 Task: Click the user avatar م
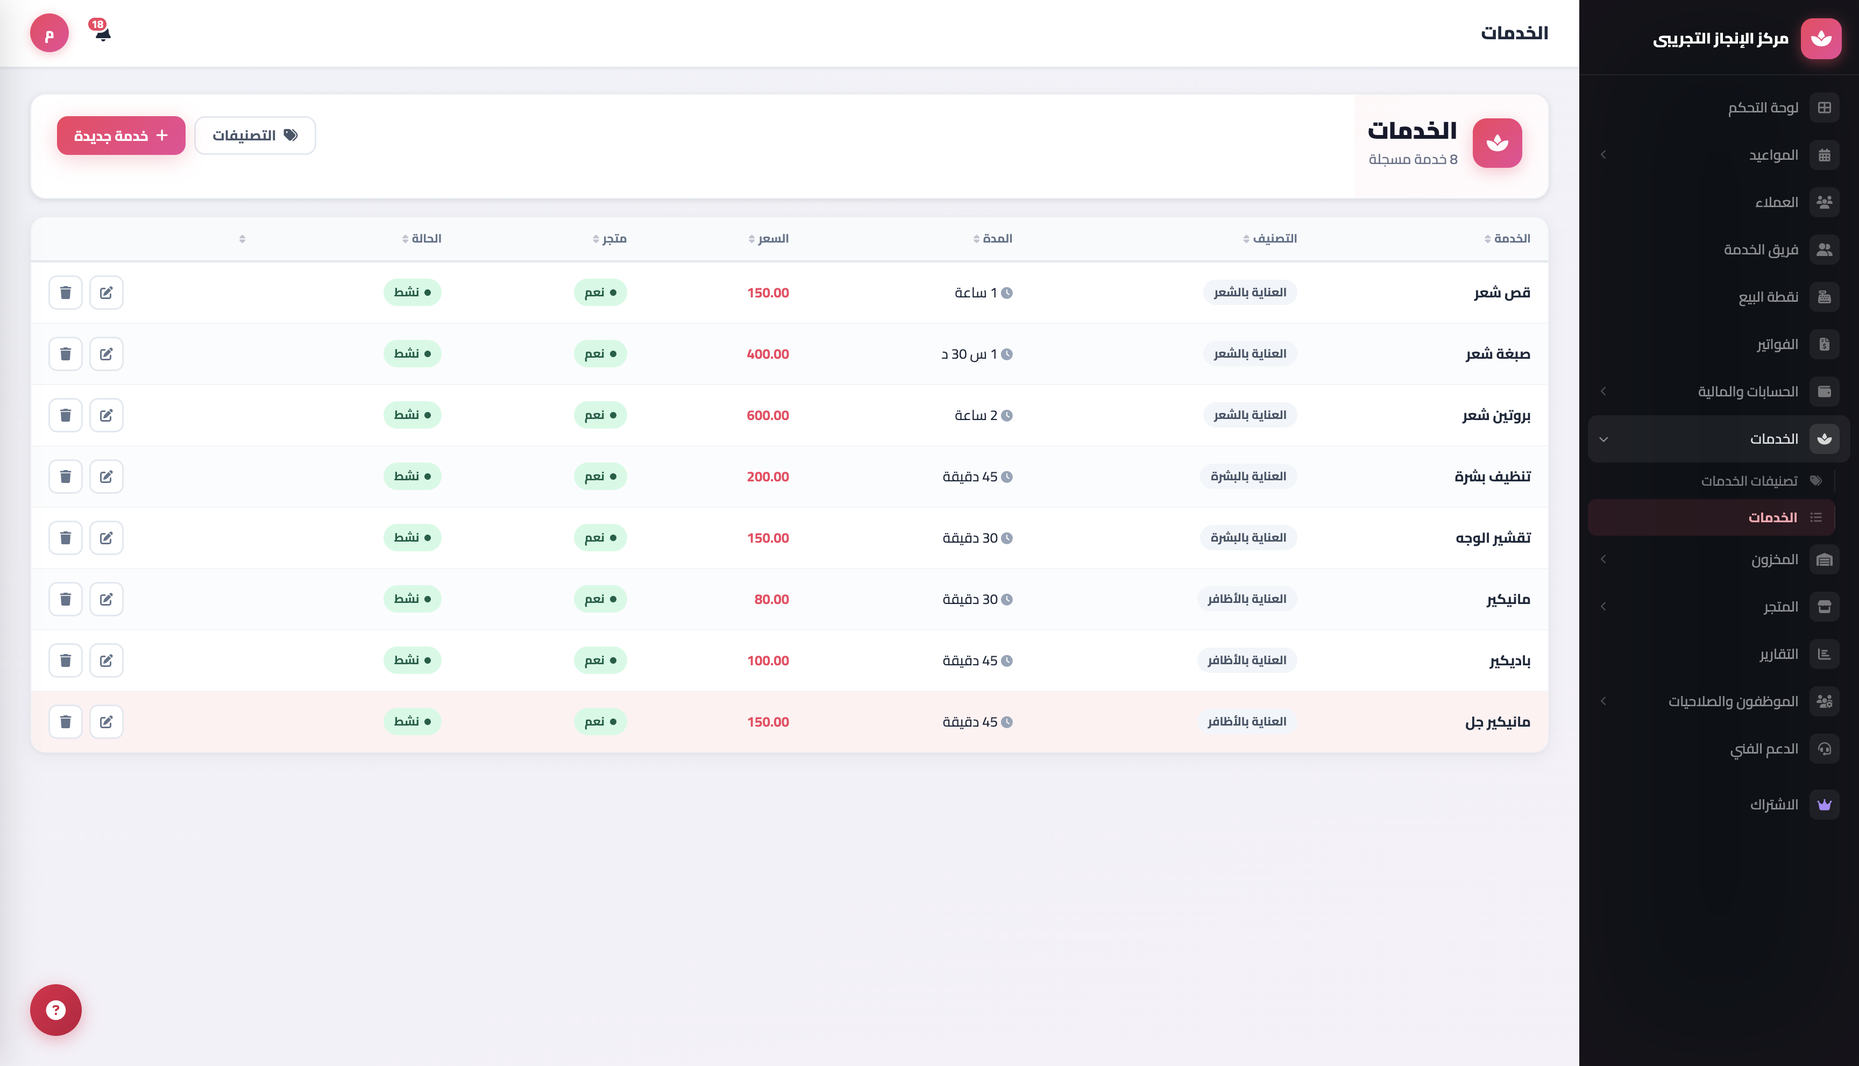(49, 33)
